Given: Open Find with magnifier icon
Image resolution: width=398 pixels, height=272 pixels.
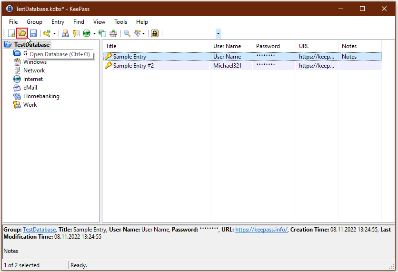Looking at the screenshot, I should (127, 33).
